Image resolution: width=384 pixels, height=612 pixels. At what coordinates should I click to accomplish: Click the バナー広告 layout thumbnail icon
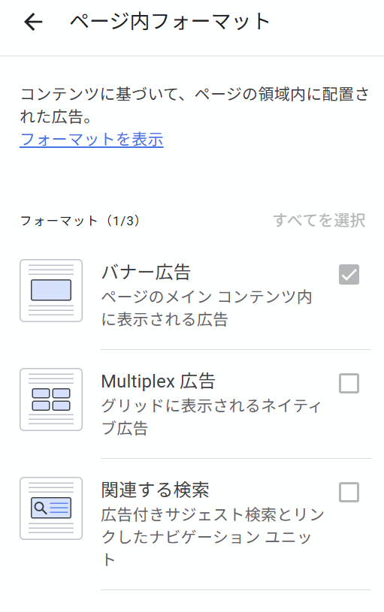(51, 291)
